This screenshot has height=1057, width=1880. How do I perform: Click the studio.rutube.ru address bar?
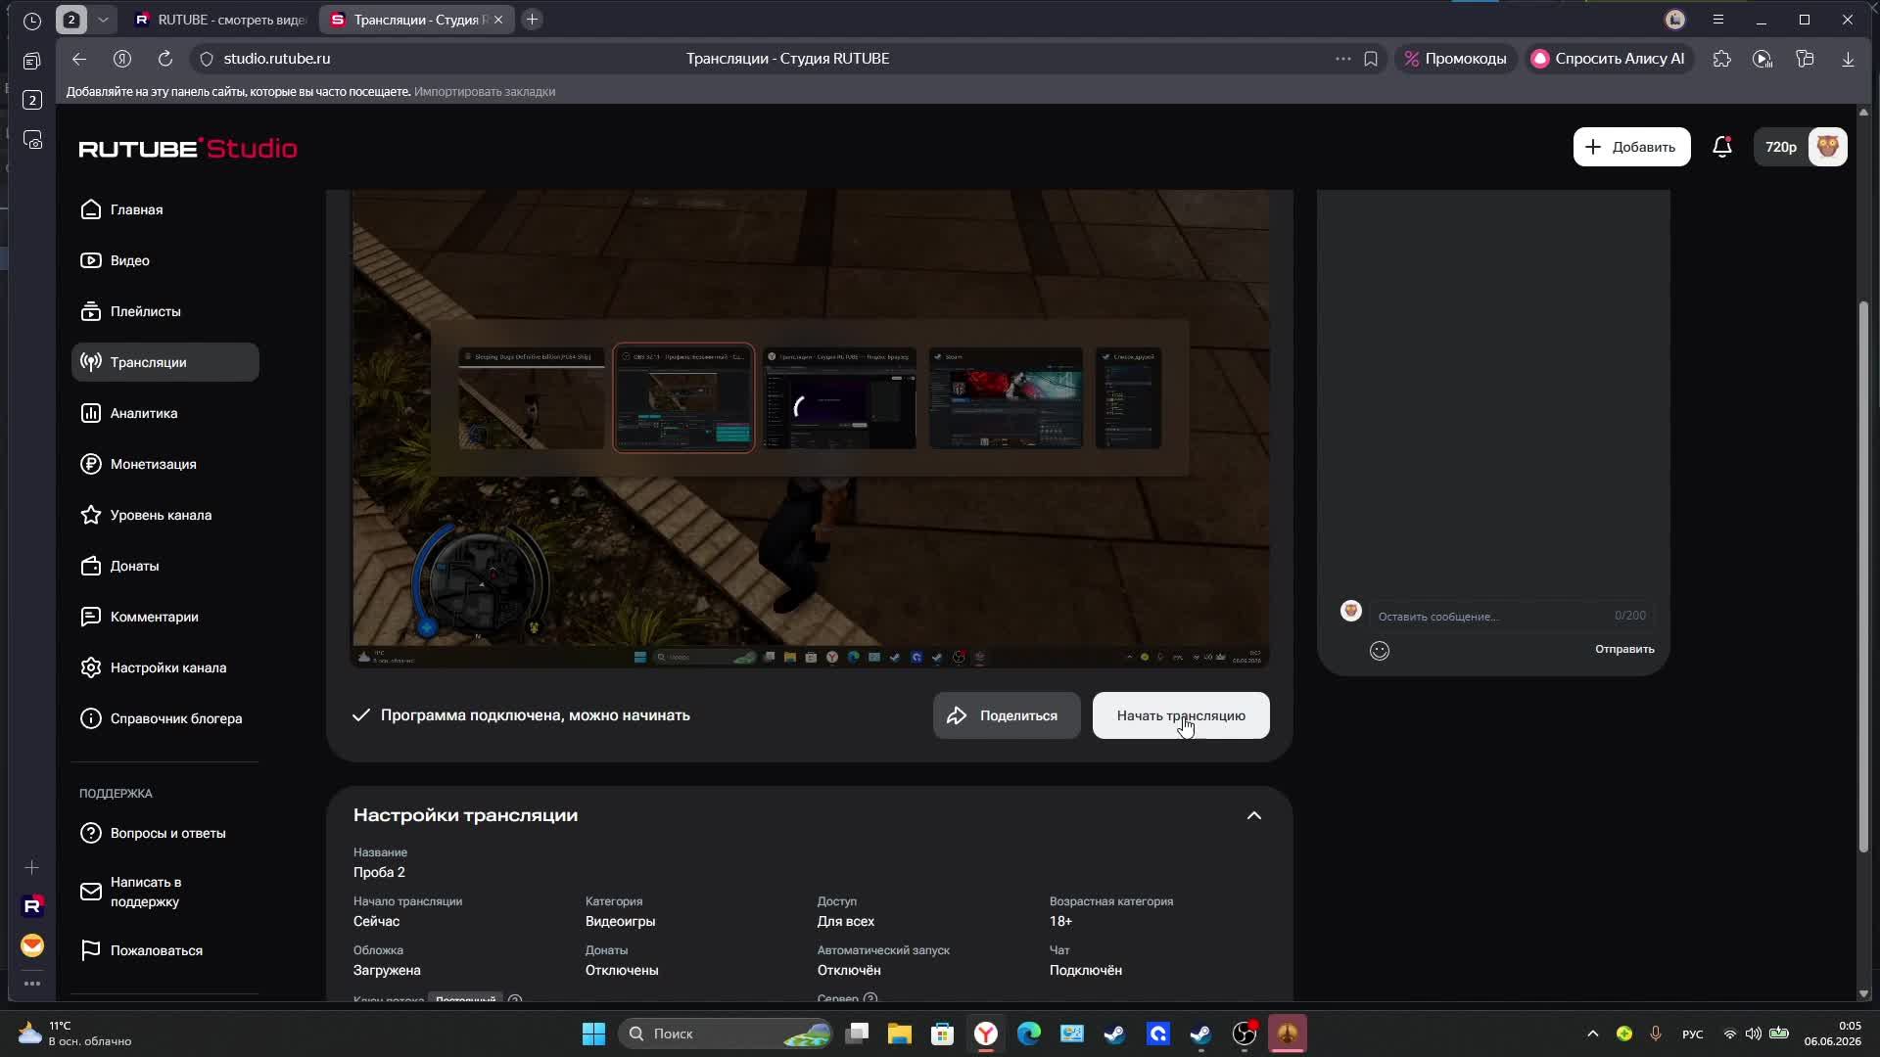(277, 59)
